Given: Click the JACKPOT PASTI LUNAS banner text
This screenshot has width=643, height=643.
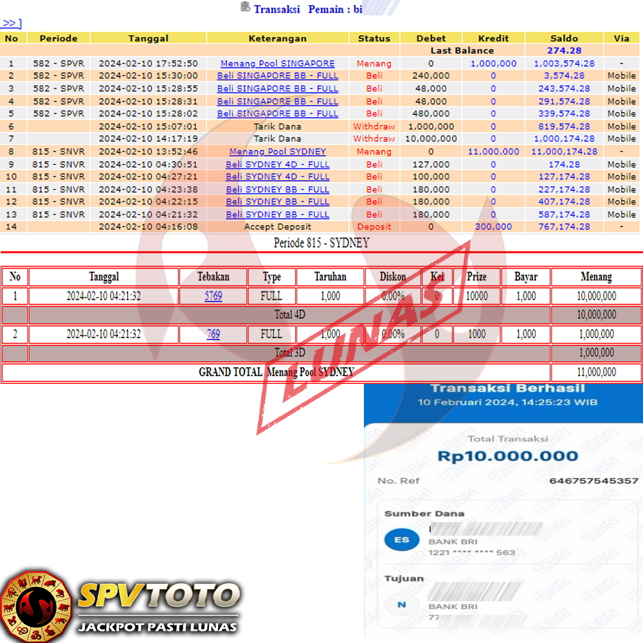Looking at the screenshot, I should tap(158, 626).
